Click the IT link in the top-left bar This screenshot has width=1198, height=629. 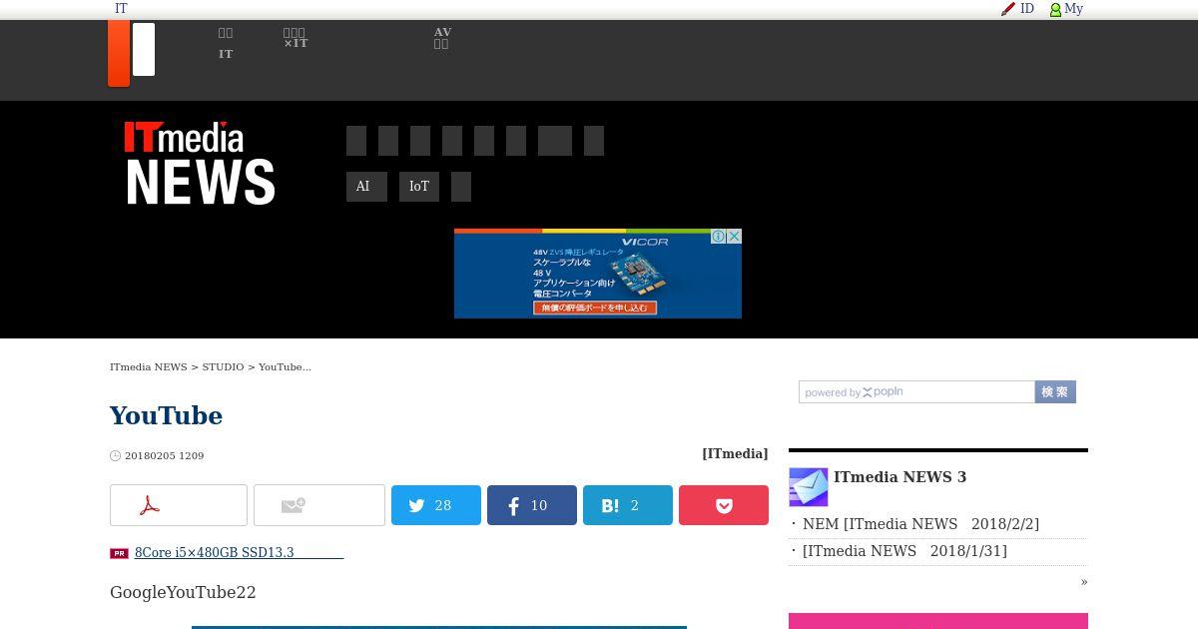coord(121,9)
